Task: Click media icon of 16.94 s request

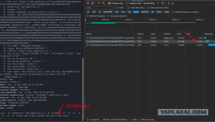Action: (87, 45)
